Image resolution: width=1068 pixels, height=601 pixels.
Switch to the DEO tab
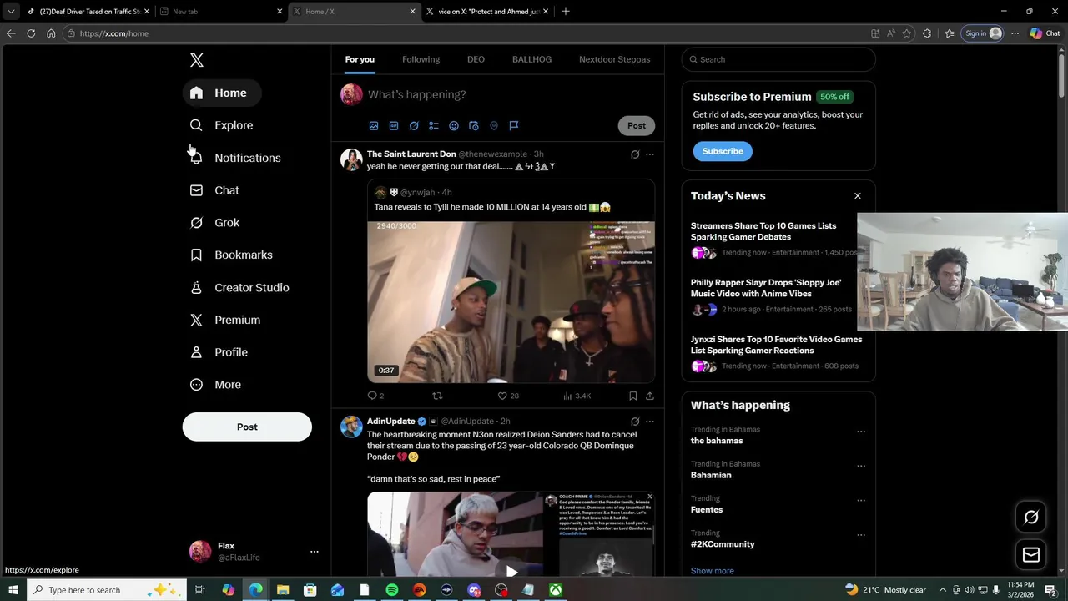476,59
